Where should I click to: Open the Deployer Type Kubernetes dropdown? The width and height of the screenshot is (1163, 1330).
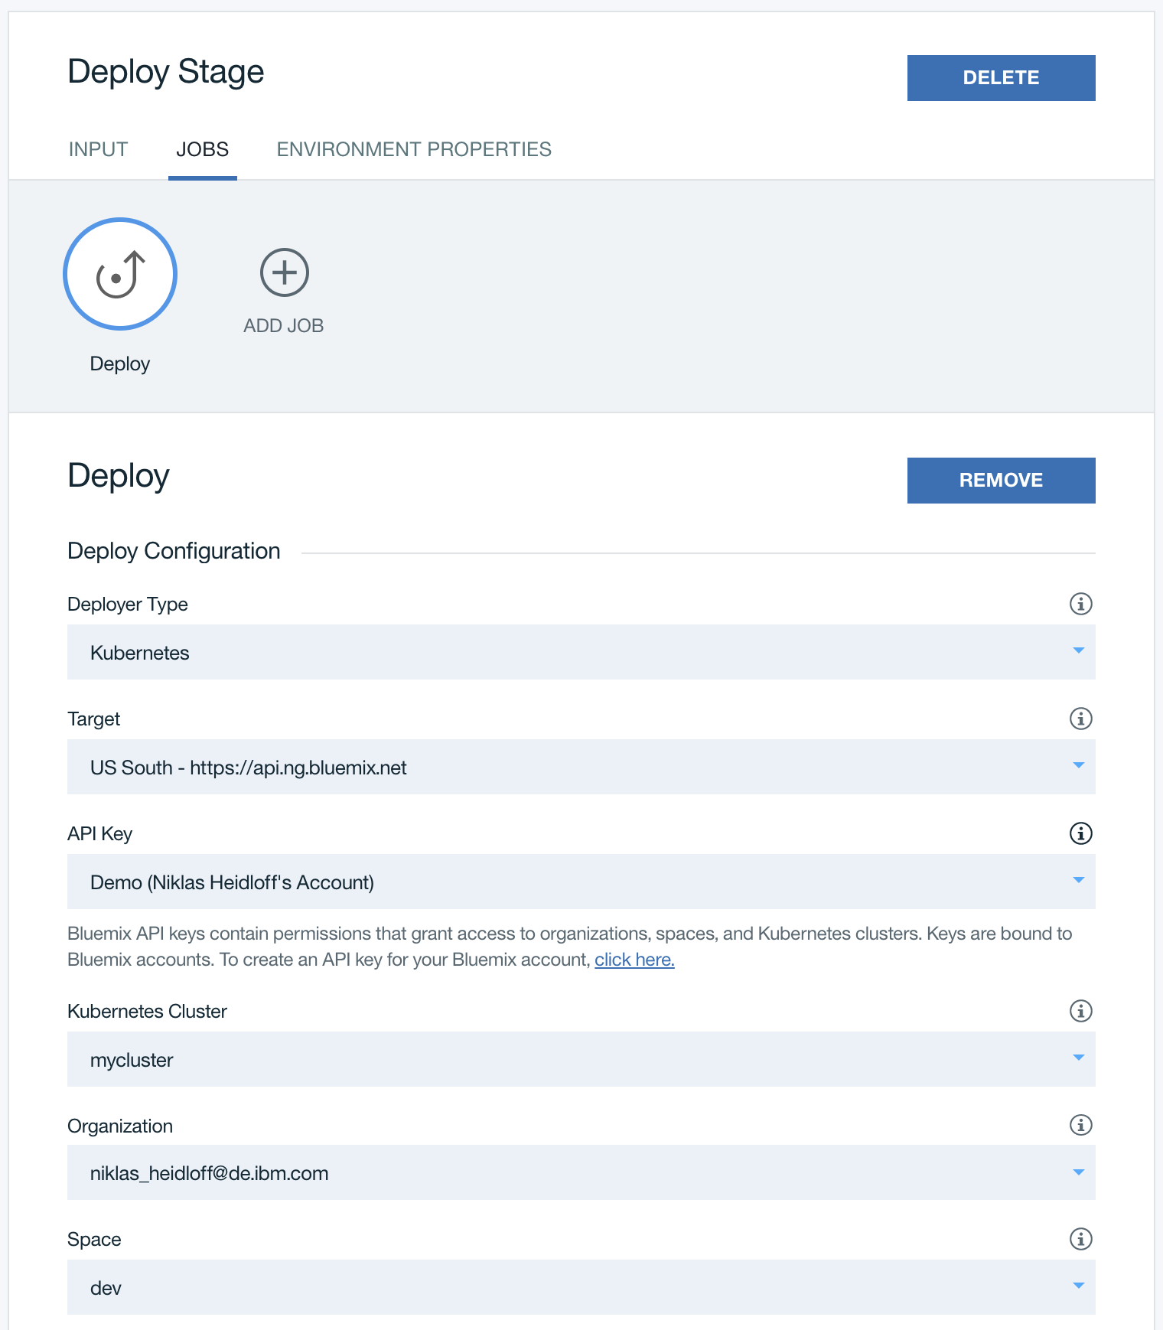[581, 652]
